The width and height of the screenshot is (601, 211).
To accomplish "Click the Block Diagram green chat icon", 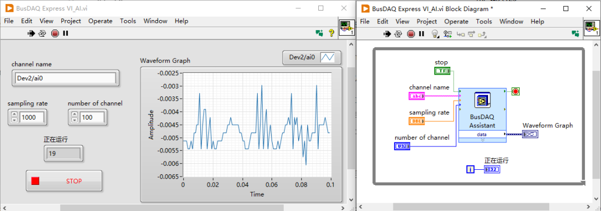I will (x=575, y=34).
